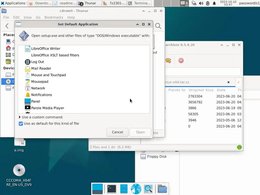Screen dimensions: 260x195
Task: Open Bookmarks menu in Thunar
Action: point(54,17)
